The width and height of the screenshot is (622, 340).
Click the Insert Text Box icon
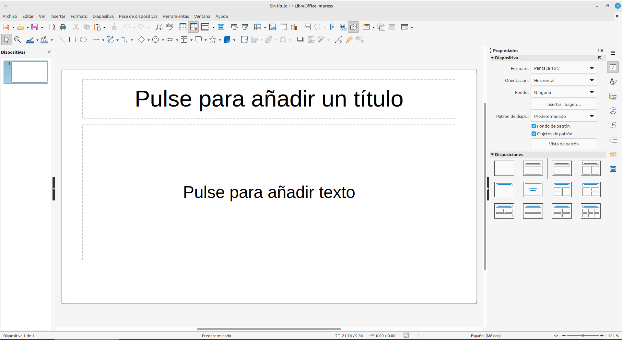click(x=307, y=27)
